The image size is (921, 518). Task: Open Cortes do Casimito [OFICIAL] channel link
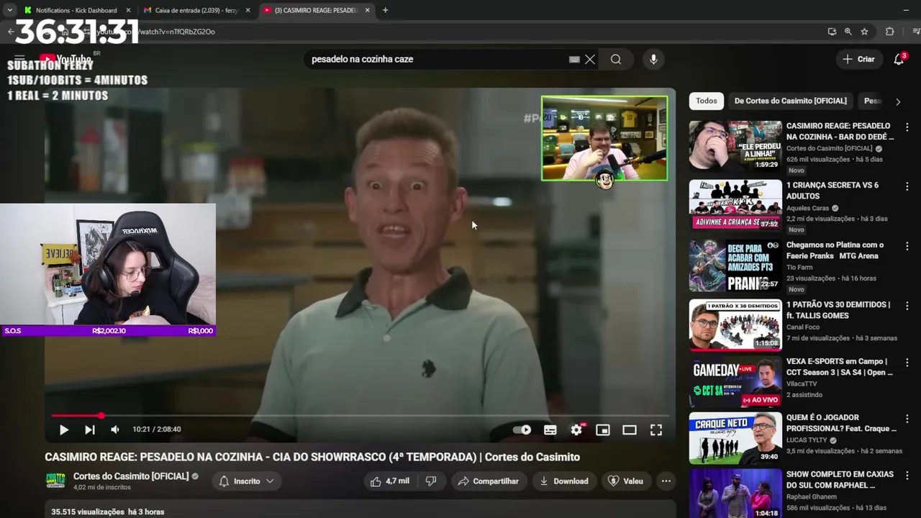point(131,476)
